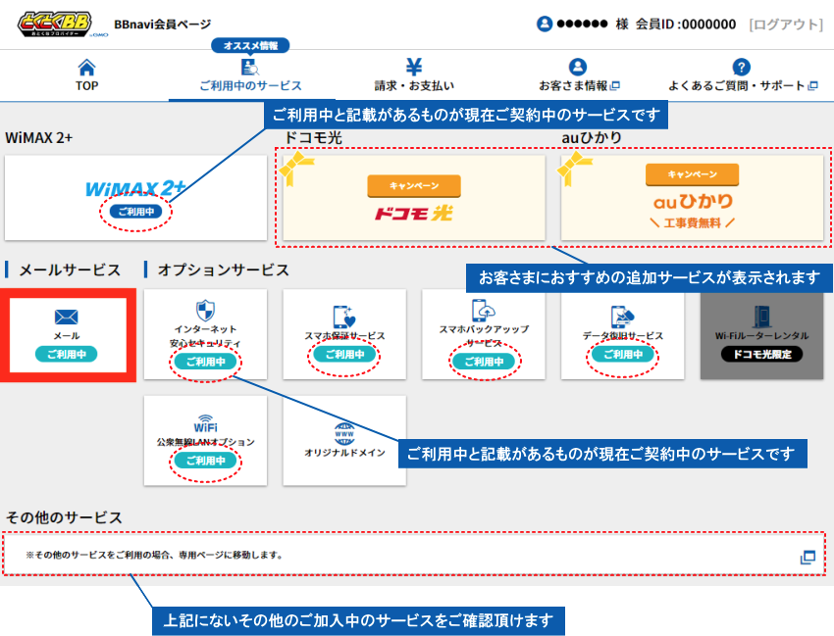This screenshot has height=636, width=834.
Task: Open the auひかり campaign banner
Action: [x=692, y=198]
